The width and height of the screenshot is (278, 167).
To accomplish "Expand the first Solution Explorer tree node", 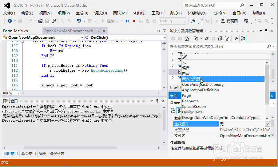I will 173,54.
